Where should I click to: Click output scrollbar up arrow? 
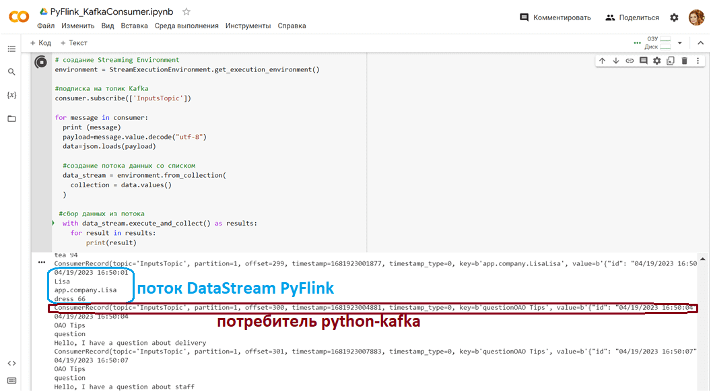click(702, 259)
